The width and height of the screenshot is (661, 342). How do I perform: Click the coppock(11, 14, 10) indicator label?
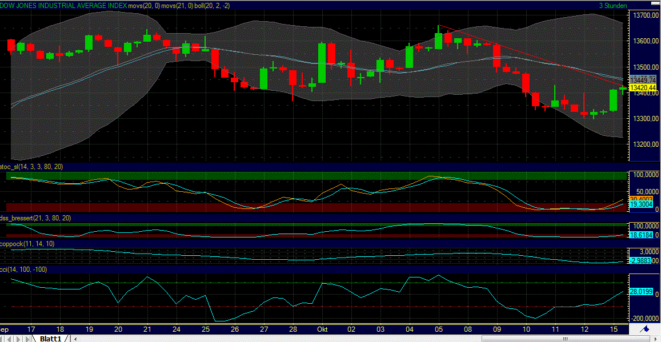(27, 243)
